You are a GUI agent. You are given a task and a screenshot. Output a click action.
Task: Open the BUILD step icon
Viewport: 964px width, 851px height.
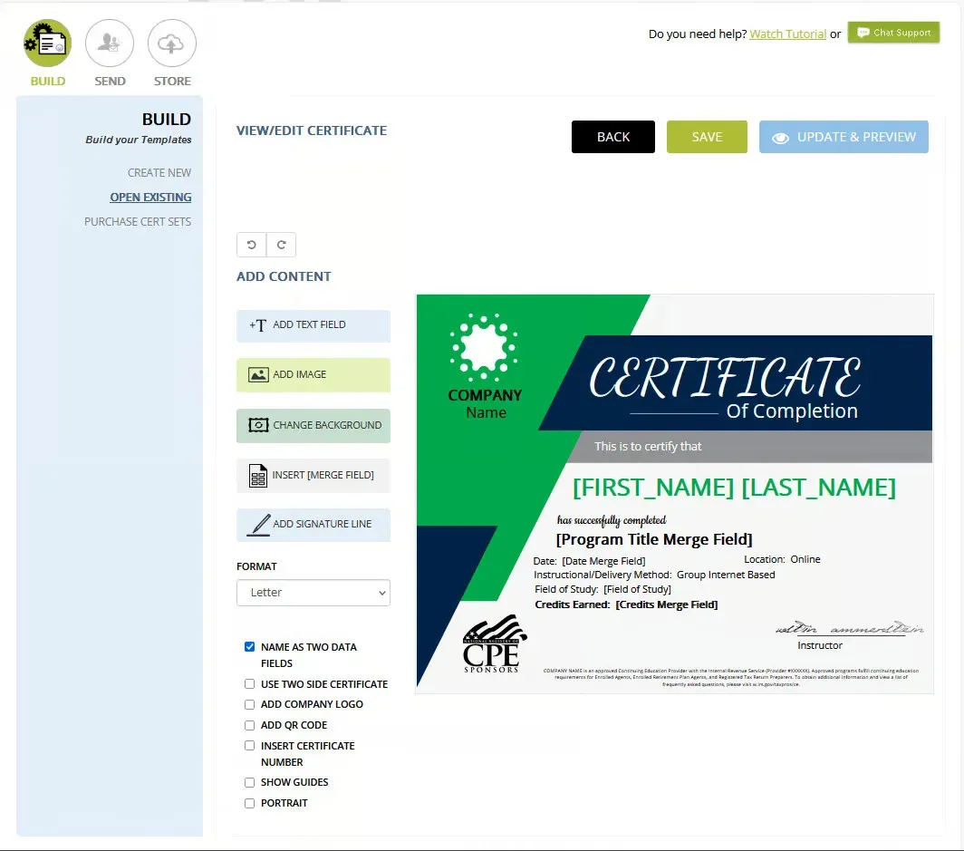coord(47,43)
